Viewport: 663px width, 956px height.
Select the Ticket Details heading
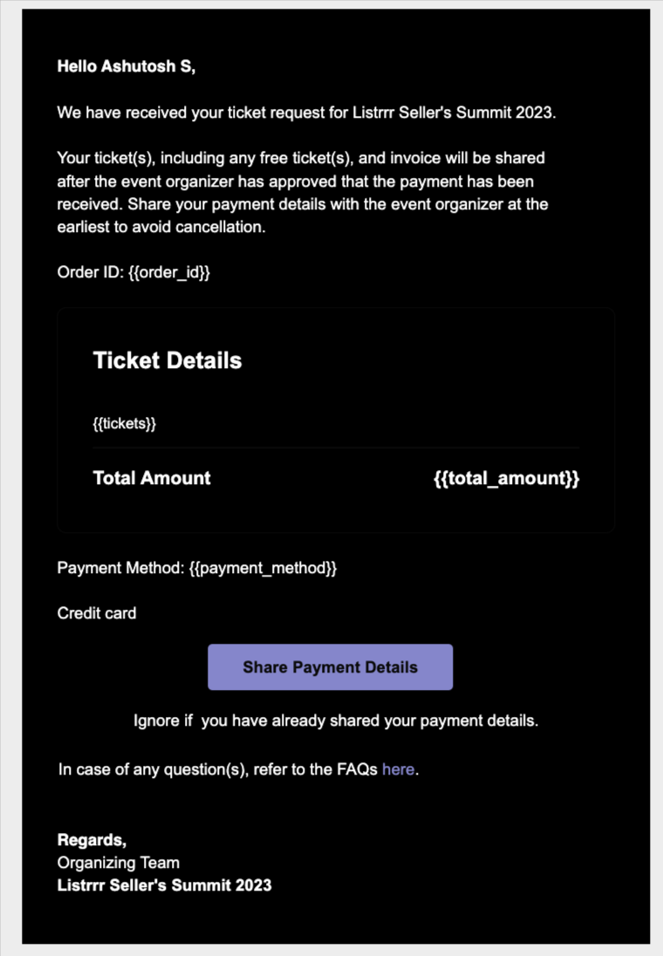[x=167, y=360]
